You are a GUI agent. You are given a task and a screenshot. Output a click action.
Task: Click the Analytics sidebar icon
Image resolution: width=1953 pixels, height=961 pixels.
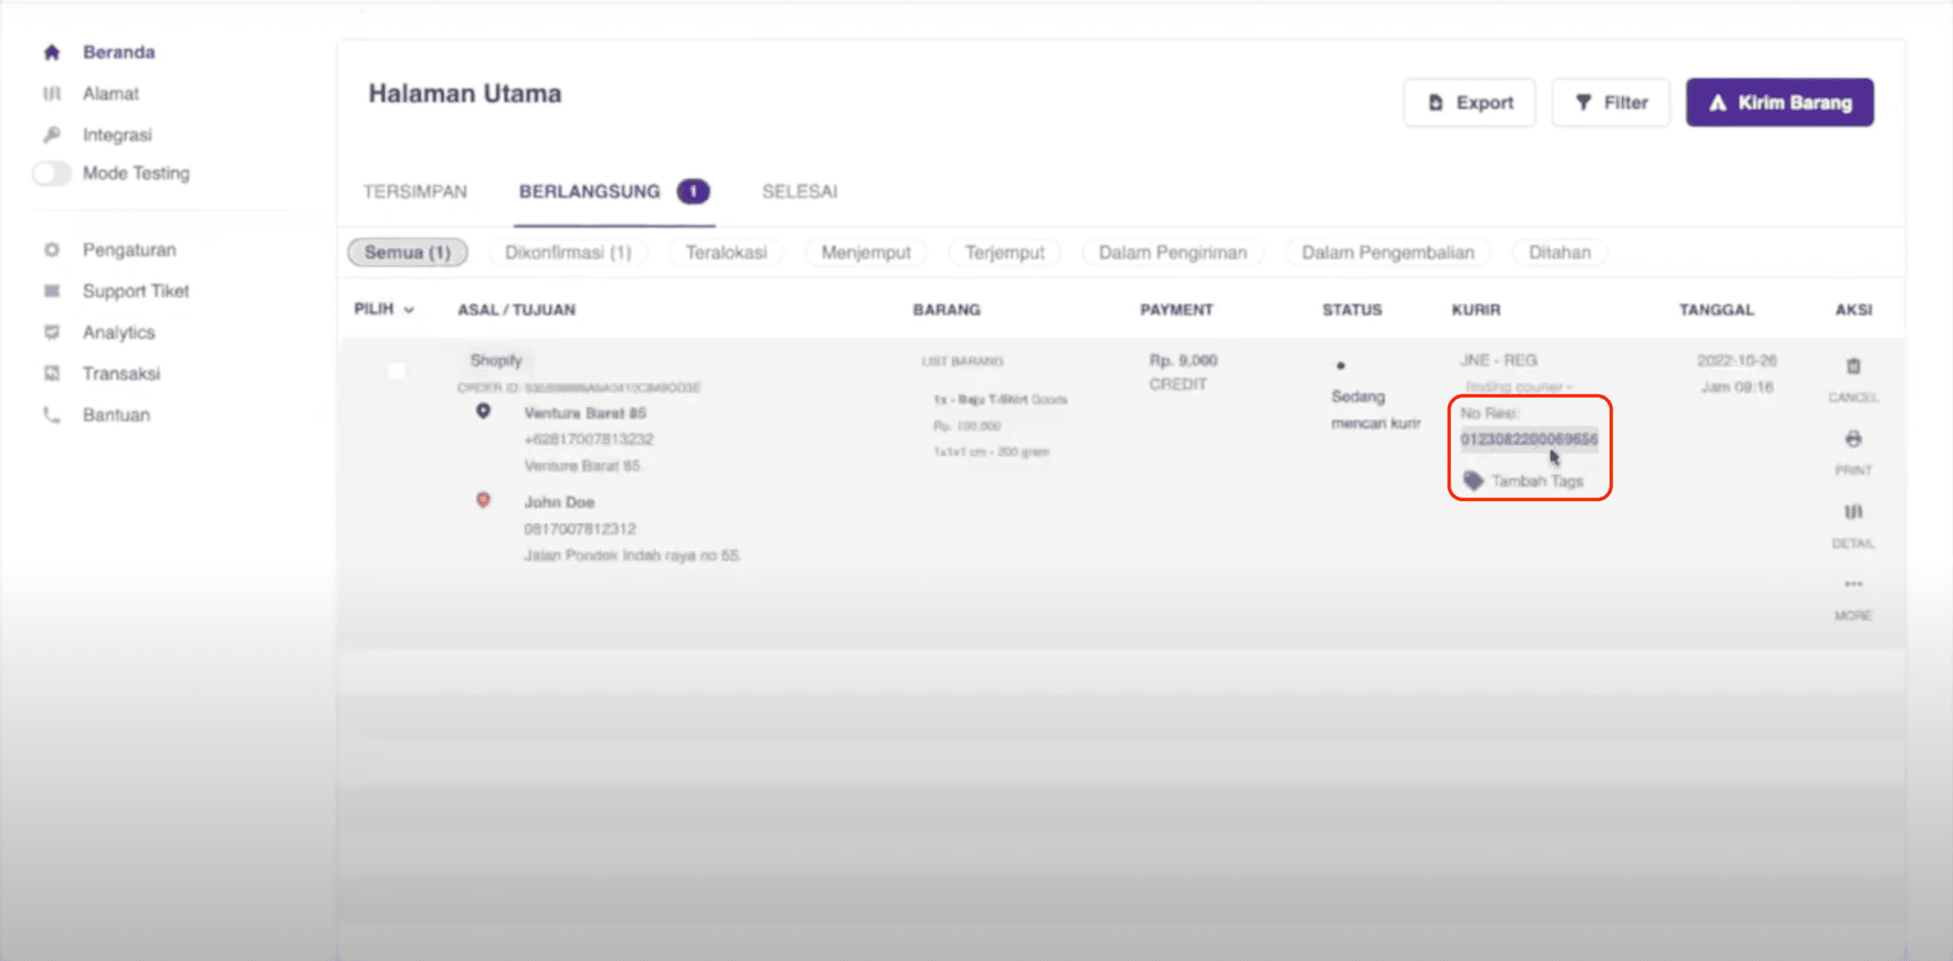[52, 332]
